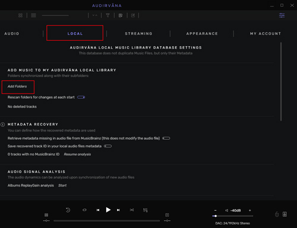Click the remaining time display
The width and height of the screenshot is (297, 228).
[x=167, y=221]
